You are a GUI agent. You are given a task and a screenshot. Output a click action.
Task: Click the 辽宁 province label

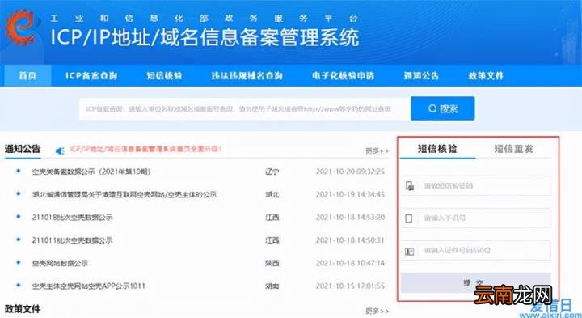[x=272, y=172]
